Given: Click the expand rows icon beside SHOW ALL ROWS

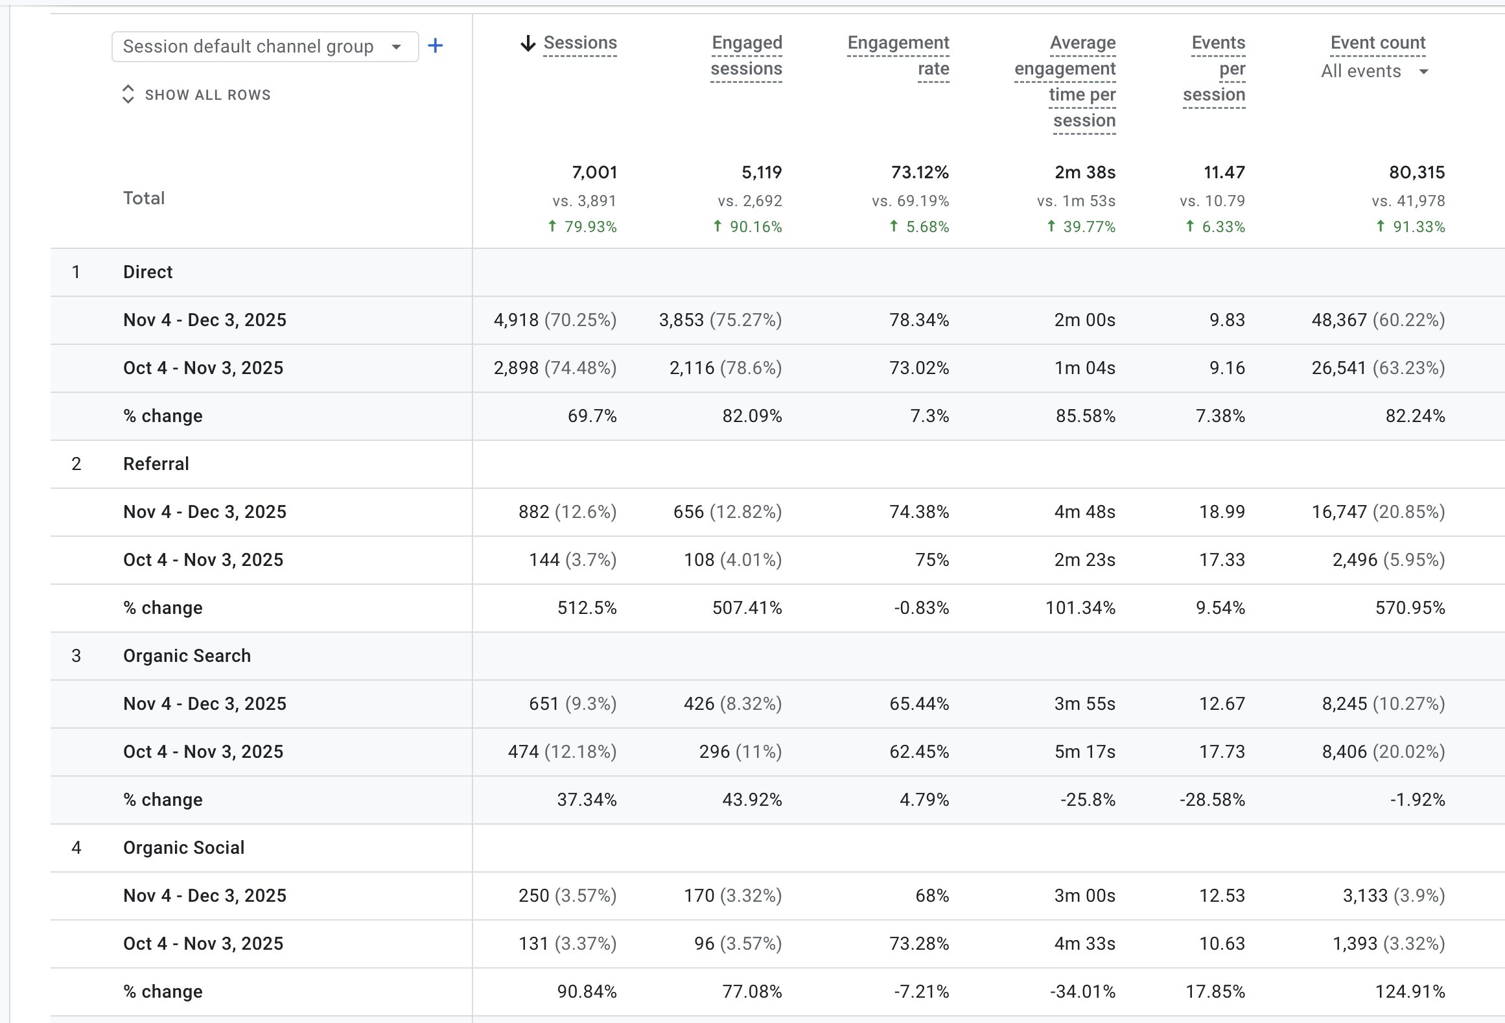Looking at the screenshot, I should tap(128, 95).
